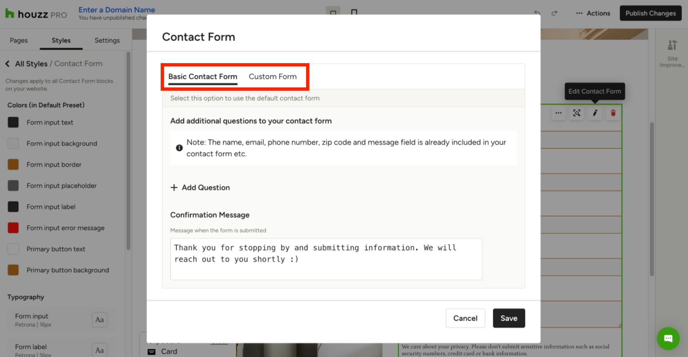Switch to the Custom Form tab
The image size is (688, 357).
[272, 76]
